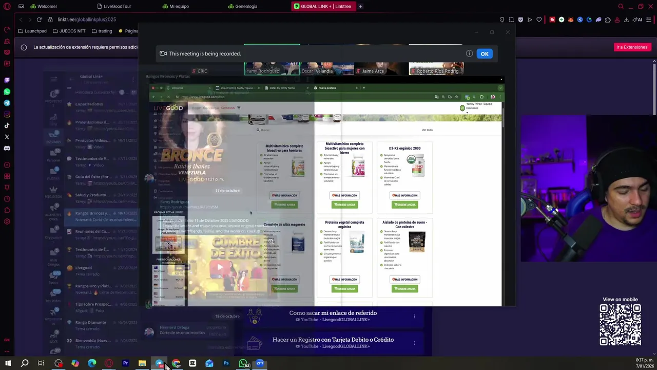This screenshot has height=370, width=657.
Task: Select Jaime Arce participant thumbnail
Action: click(381, 60)
